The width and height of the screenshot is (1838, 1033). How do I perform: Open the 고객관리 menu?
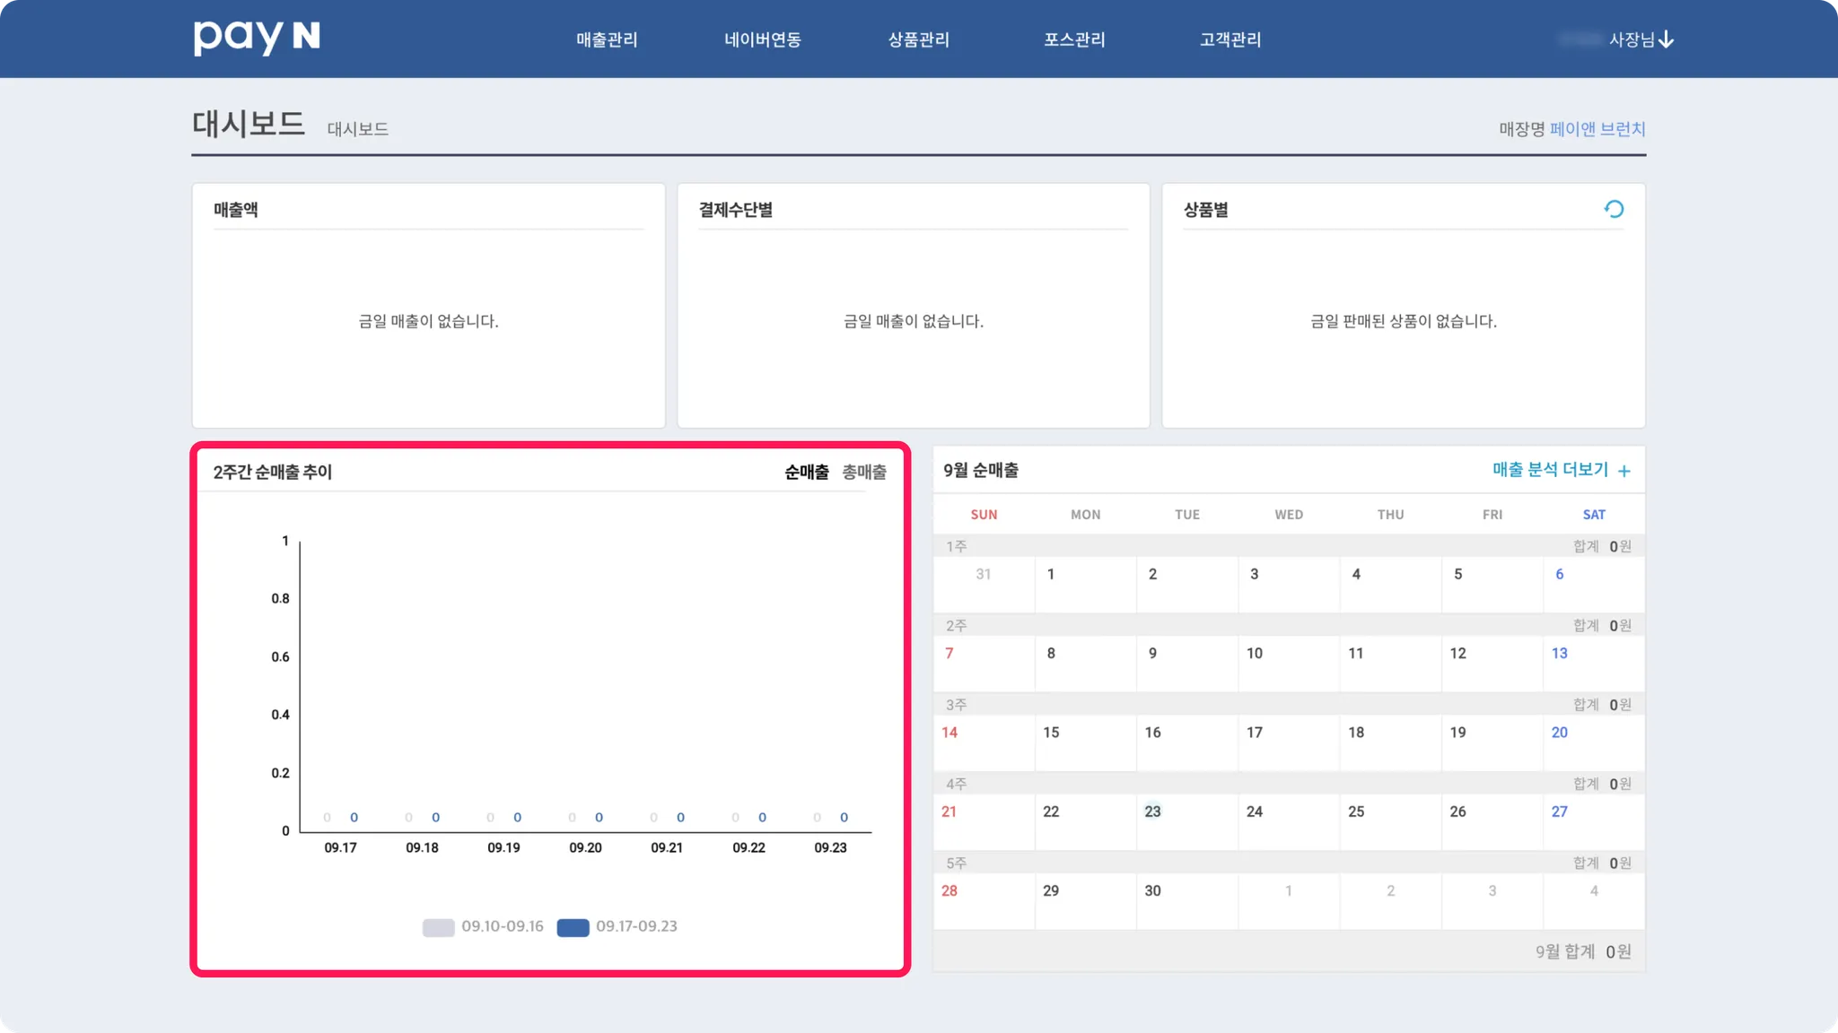click(1230, 39)
